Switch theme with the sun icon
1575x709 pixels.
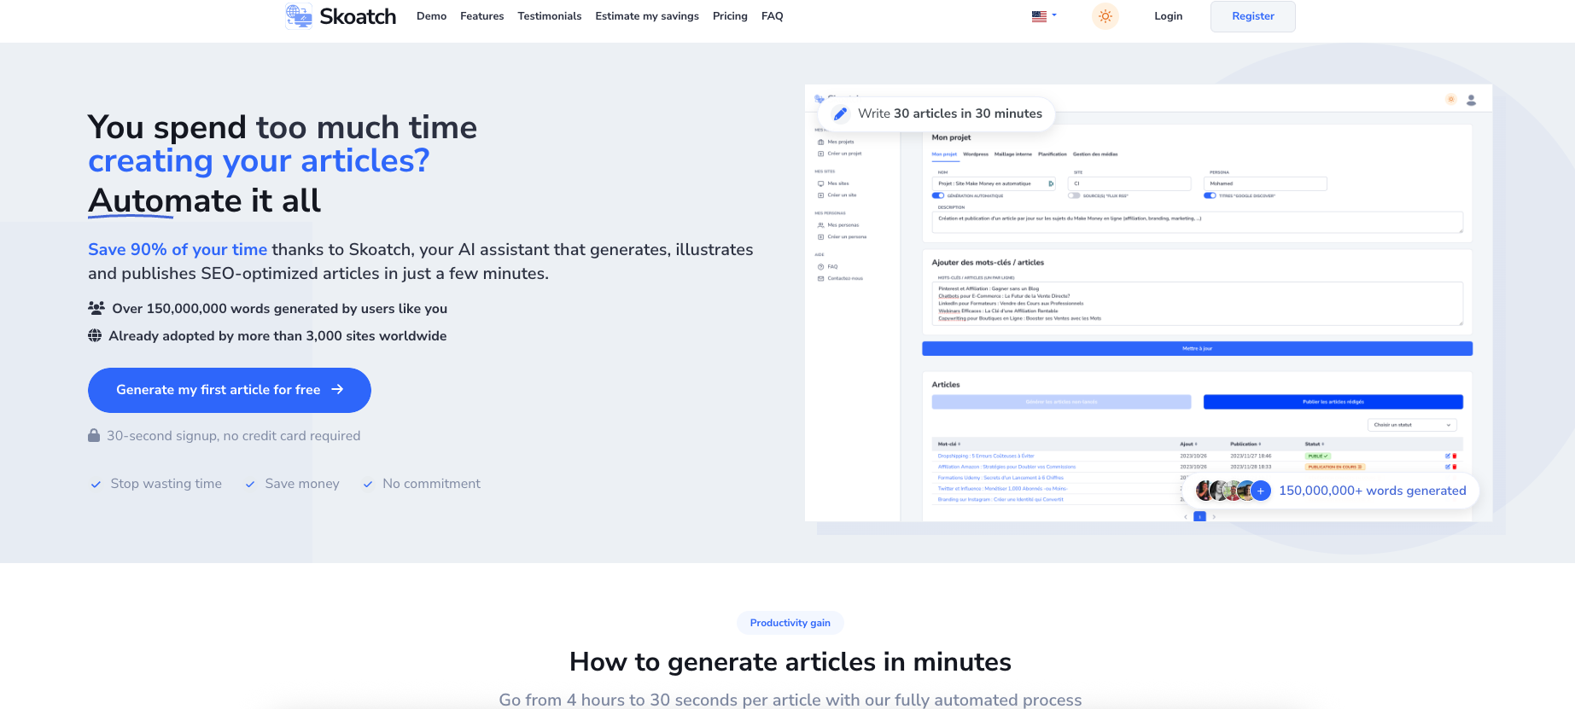(x=1105, y=16)
